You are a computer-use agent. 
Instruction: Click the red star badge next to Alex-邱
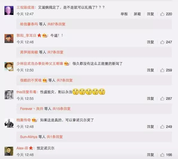point(31,148)
